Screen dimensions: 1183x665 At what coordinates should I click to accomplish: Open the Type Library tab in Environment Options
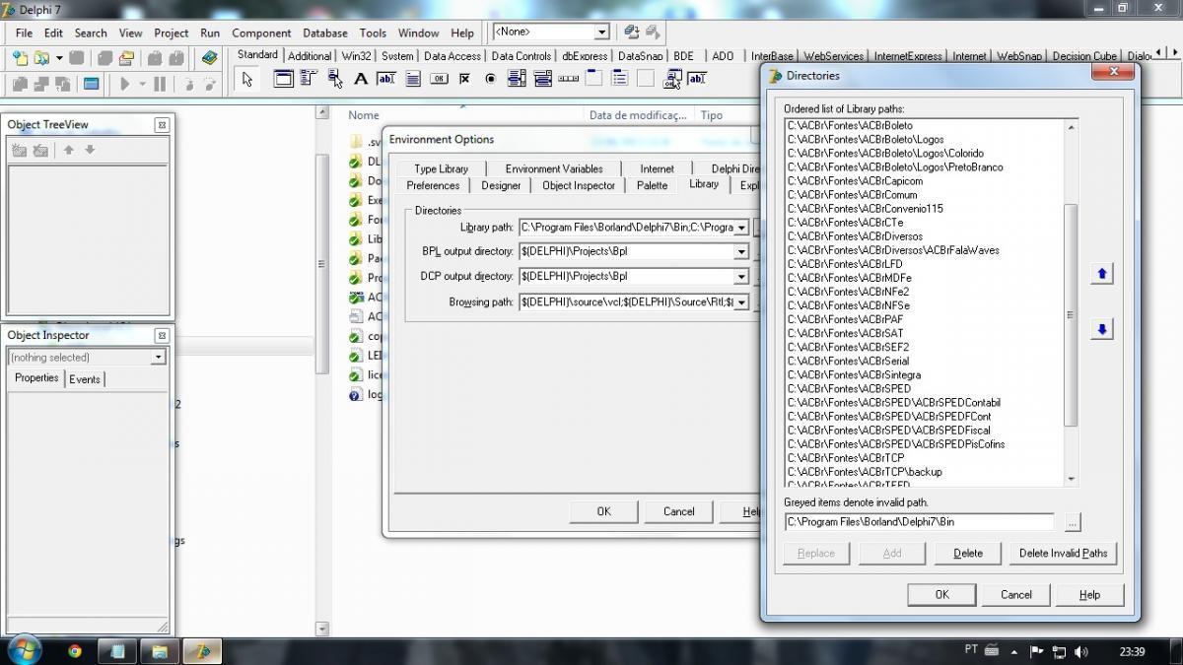coord(441,168)
